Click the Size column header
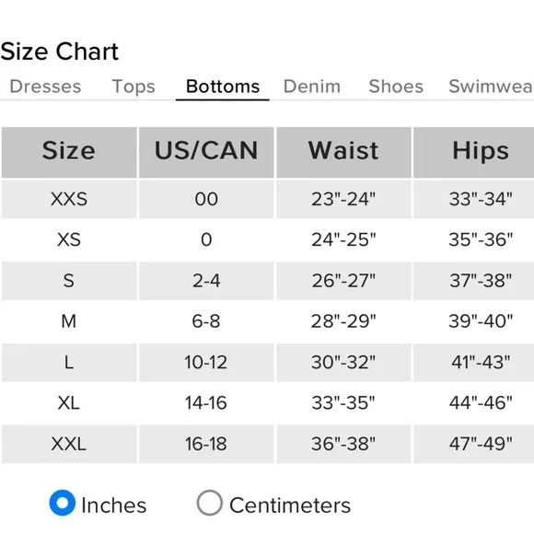Screen dimensions: 534x534 pos(69,152)
